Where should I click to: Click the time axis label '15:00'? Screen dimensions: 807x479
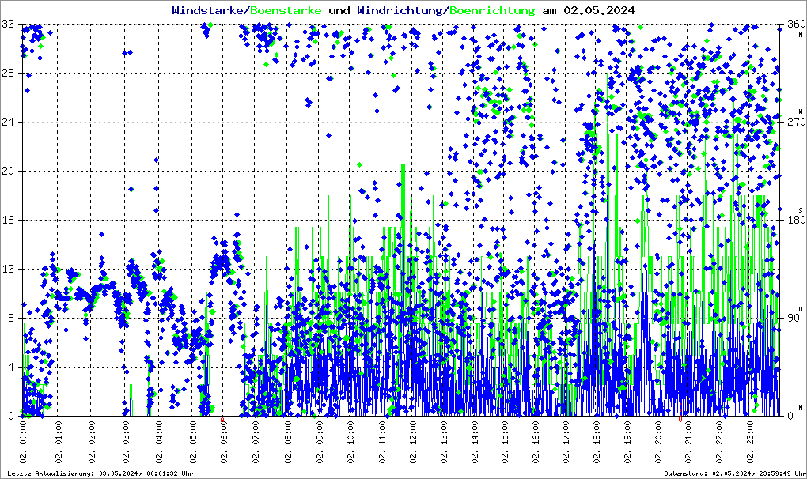pyautogui.click(x=506, y=433)
